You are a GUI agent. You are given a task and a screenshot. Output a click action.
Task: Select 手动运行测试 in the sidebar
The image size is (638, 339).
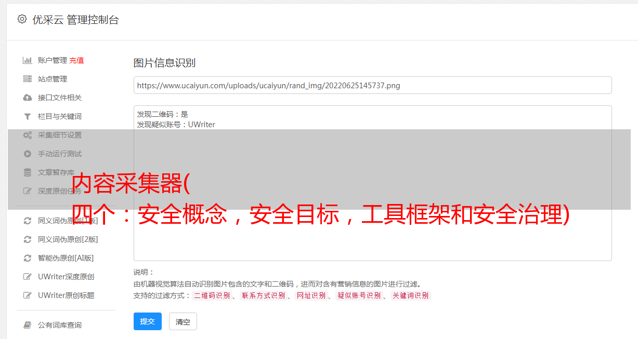click(x=60, y=154)
